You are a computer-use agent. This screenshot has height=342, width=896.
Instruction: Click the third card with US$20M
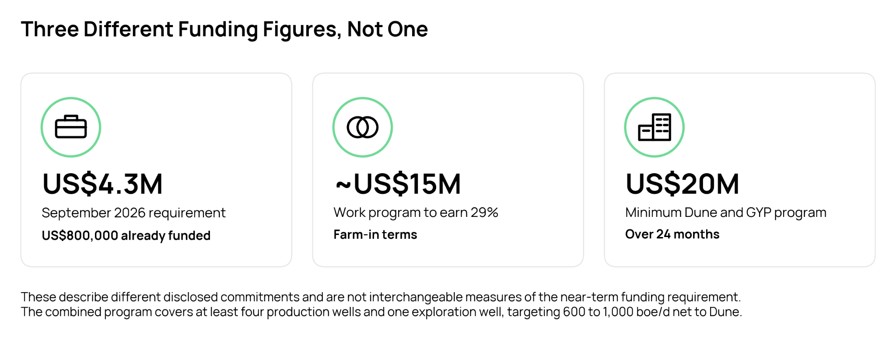coord(740,170)
